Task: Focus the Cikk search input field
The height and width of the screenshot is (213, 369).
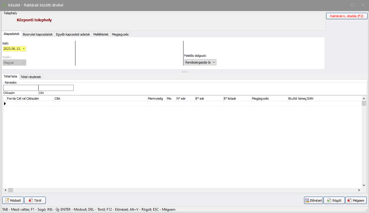Action: point(56,88)
